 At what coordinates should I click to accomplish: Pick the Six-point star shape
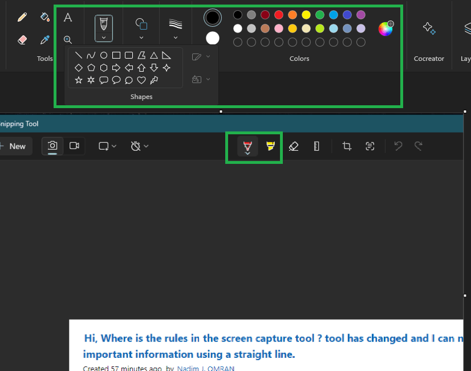(91, 80)
